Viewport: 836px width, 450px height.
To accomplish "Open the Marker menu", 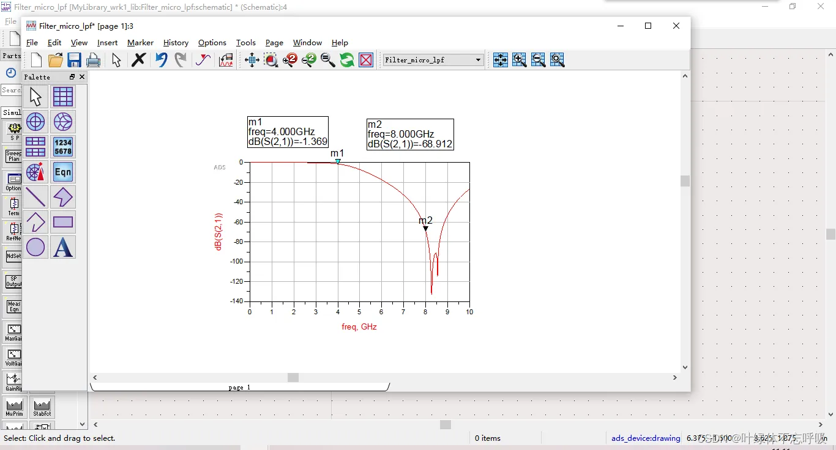I will pyautogui.click(x=140, y=43).
